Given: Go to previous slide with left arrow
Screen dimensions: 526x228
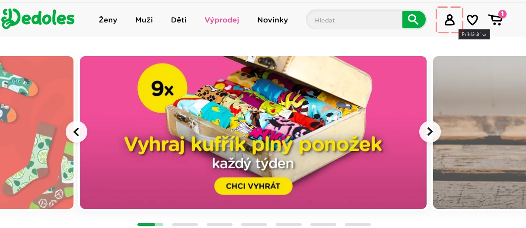Looking at the screenshot, I should click(77, 132).
